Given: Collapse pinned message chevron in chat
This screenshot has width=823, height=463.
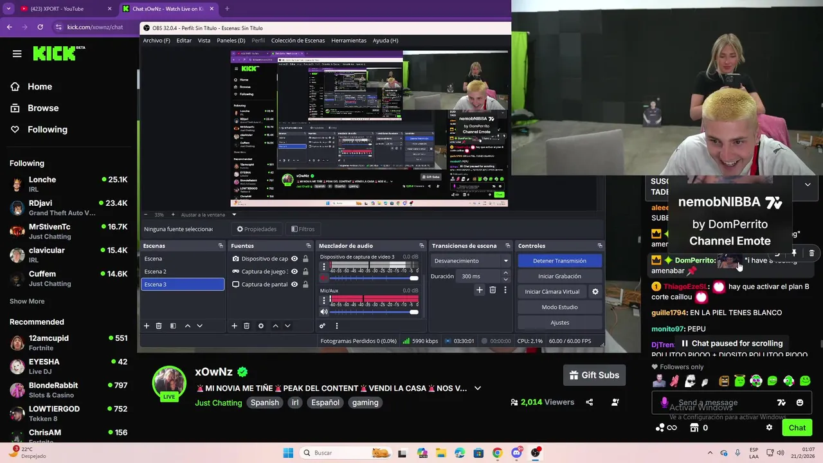Looking at the screenshot, I should 808,185.
